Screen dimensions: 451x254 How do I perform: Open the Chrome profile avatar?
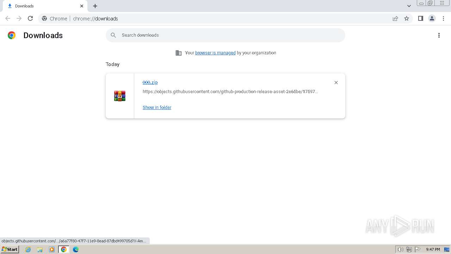point(432,18)
